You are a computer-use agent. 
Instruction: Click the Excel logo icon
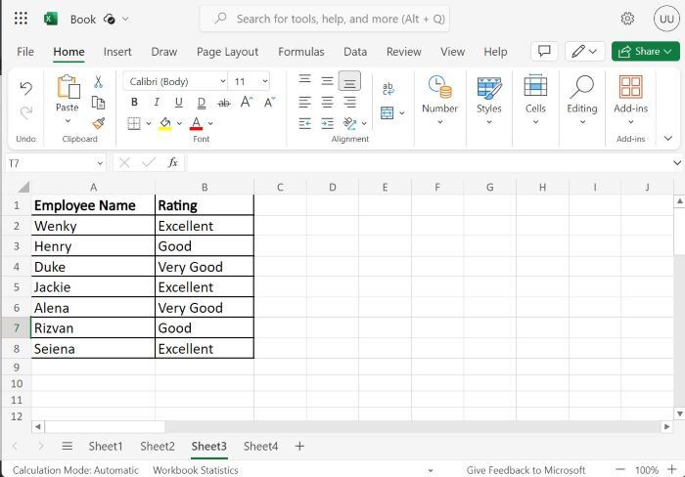coord(51,19)
